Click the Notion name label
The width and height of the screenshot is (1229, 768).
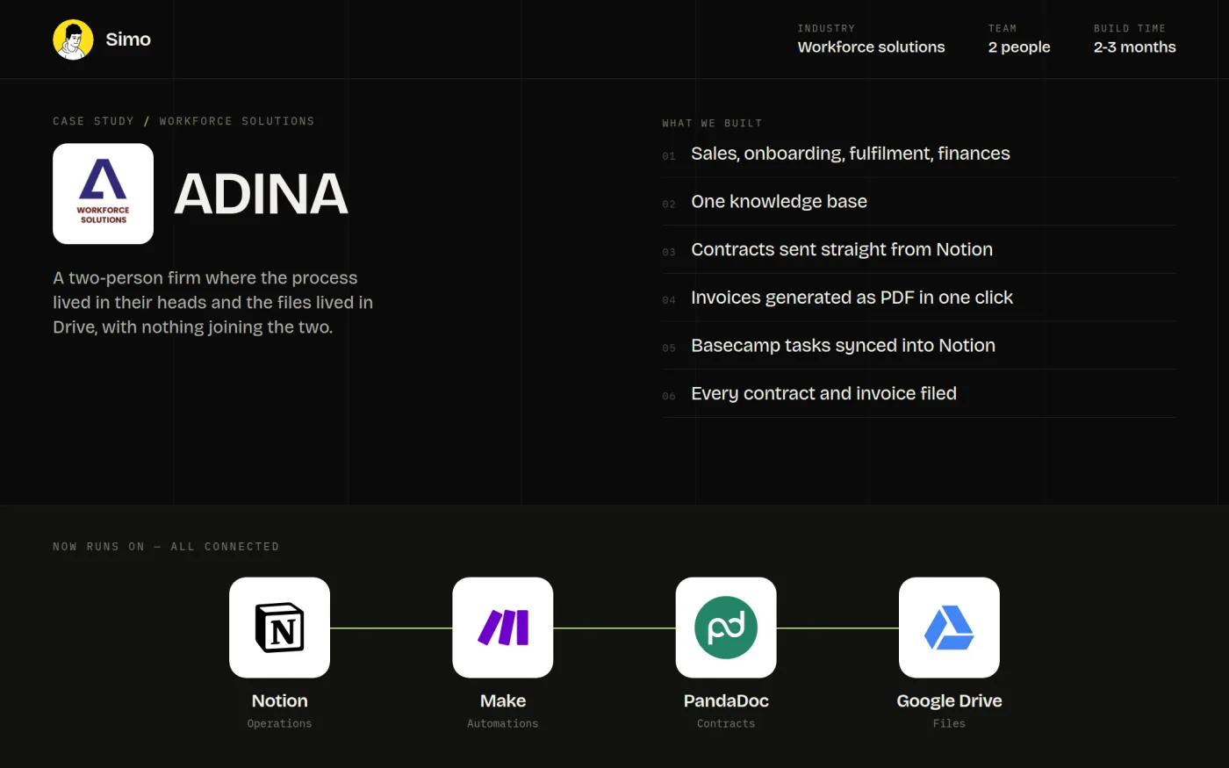click(x=279, y=700)
